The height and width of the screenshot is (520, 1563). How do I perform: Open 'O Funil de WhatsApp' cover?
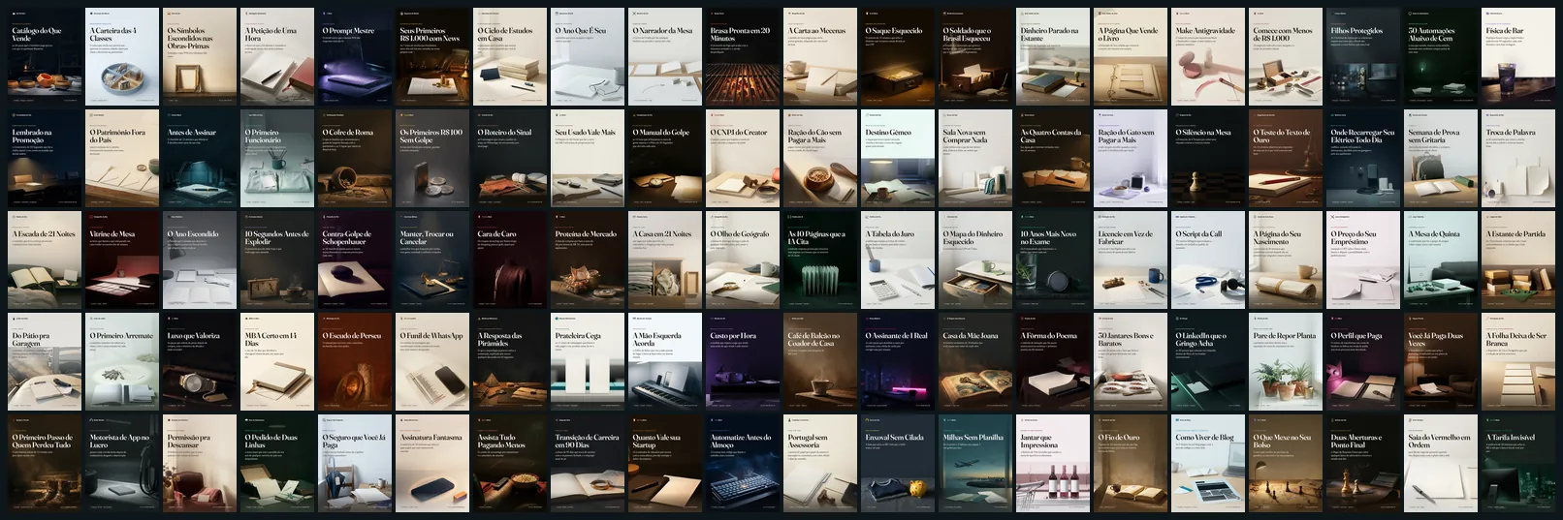click(431, 362)
